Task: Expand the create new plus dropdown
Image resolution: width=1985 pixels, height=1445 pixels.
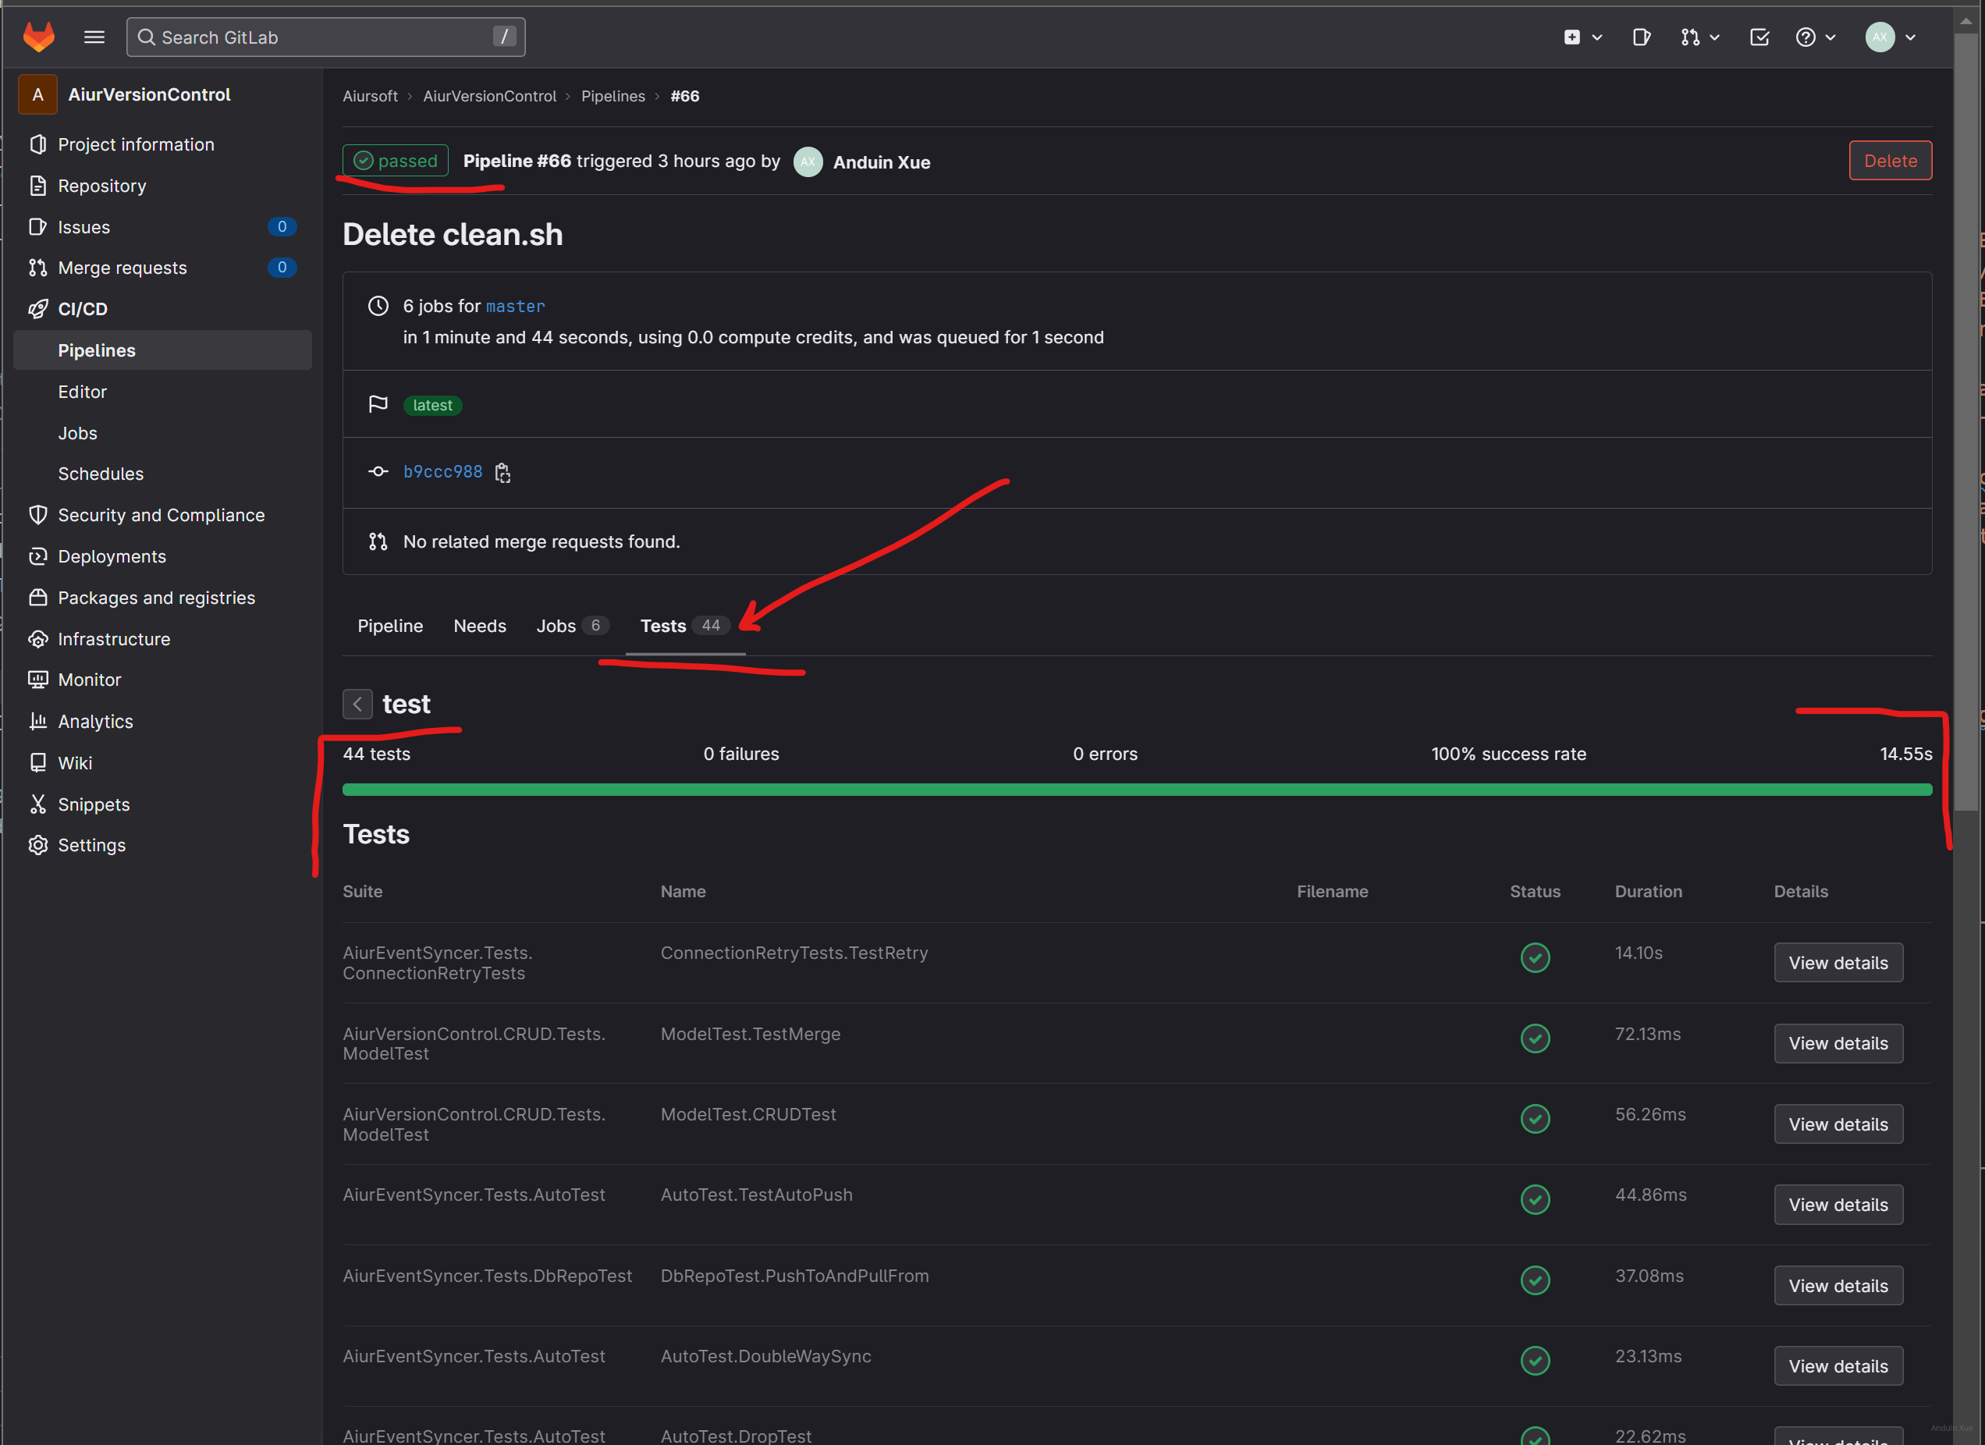Action: pyautogui.click(x=1582, y=37)
